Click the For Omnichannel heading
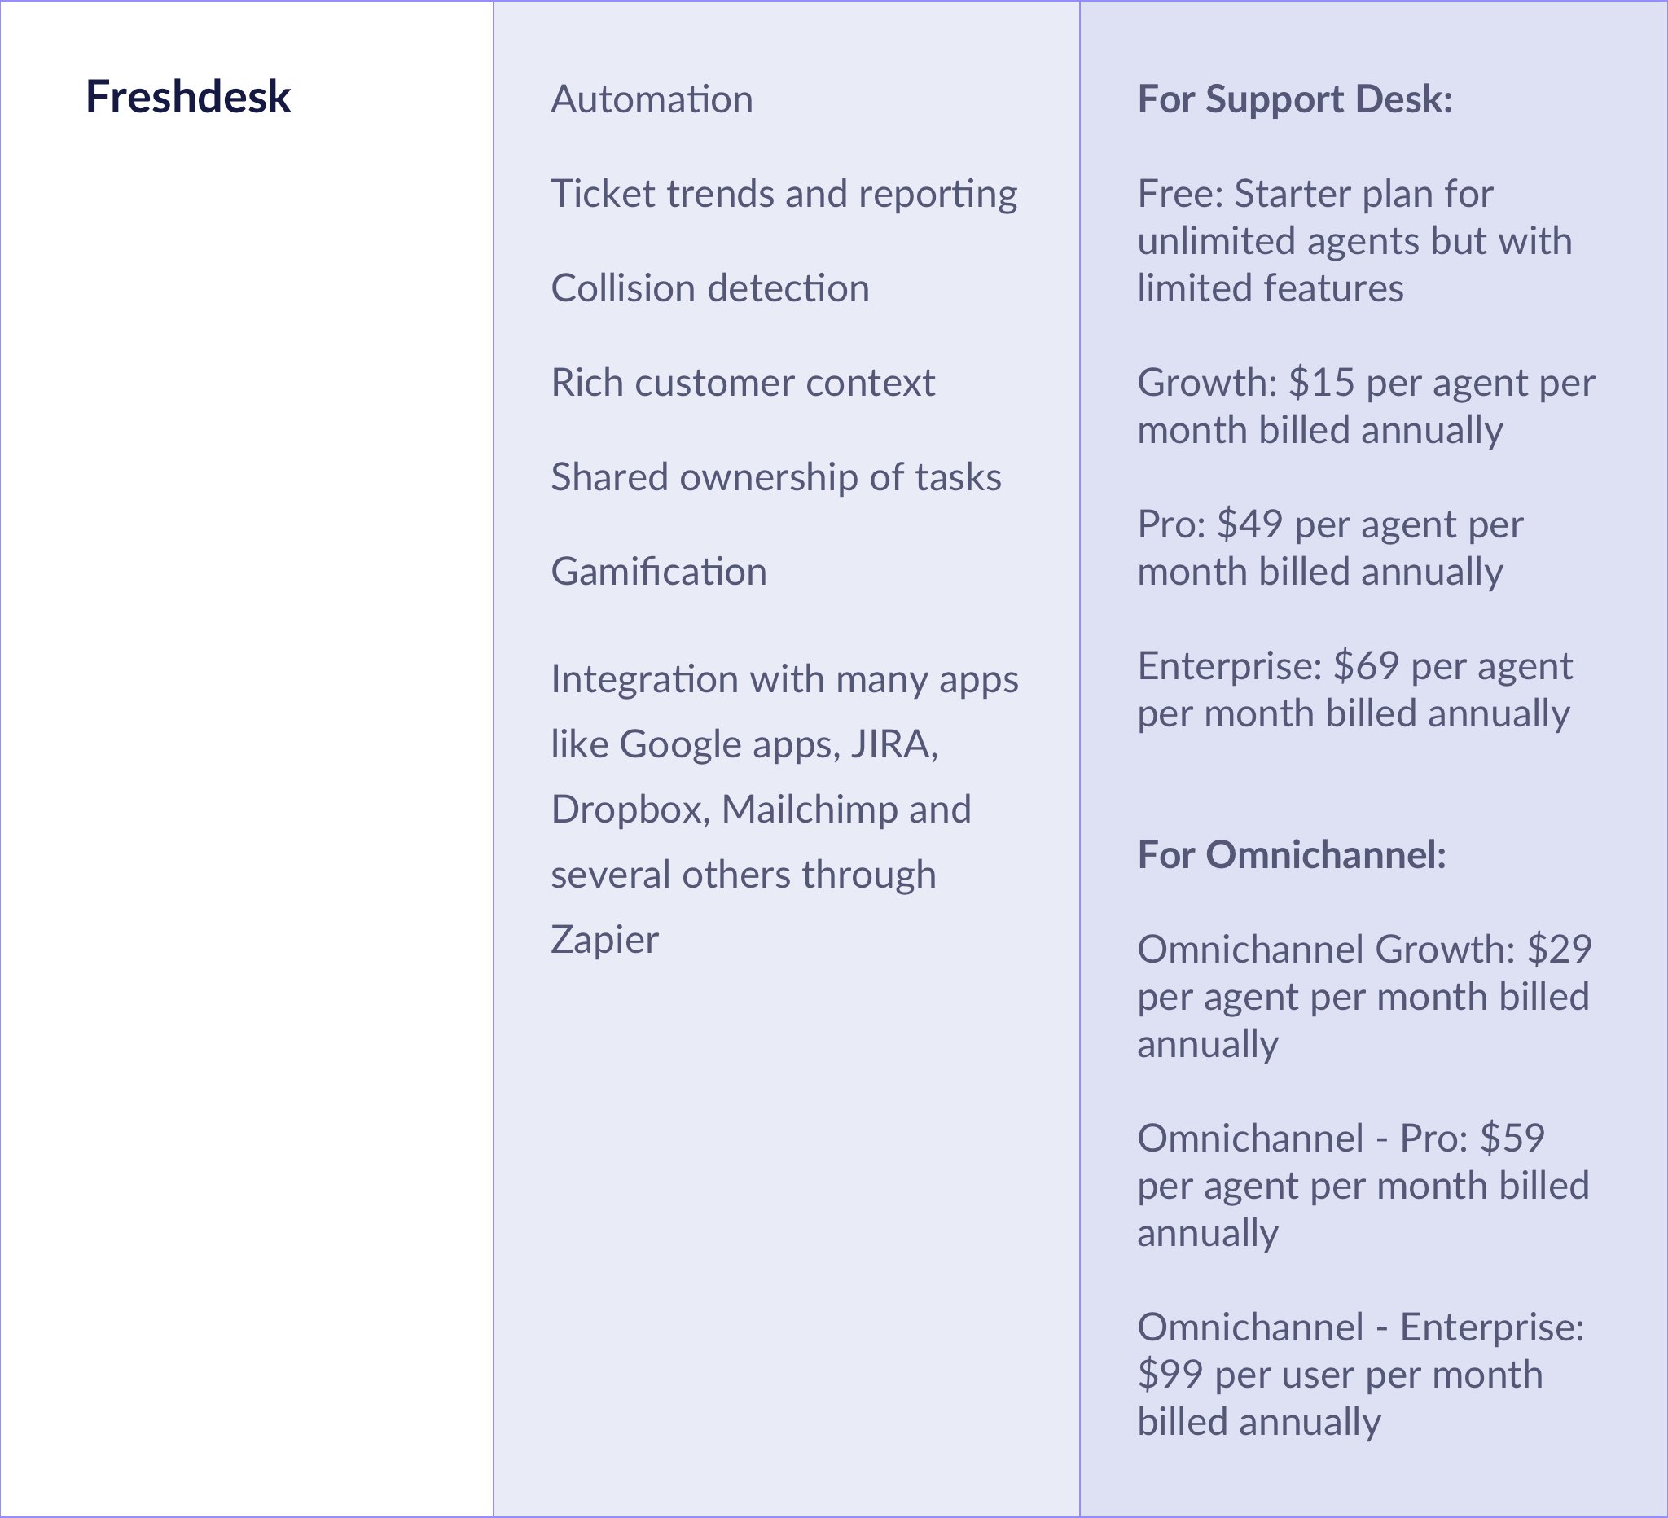1668x1518 pixels. pos(1291,854)
